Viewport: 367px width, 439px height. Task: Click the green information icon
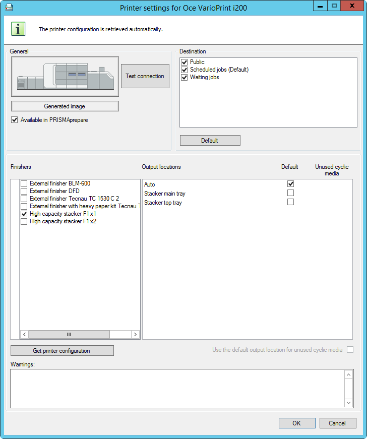point(18,29)
